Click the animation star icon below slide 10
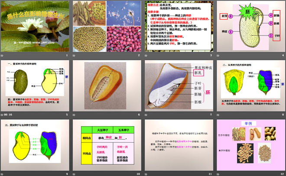The image size is (286, 176). [x=74, y=174]
